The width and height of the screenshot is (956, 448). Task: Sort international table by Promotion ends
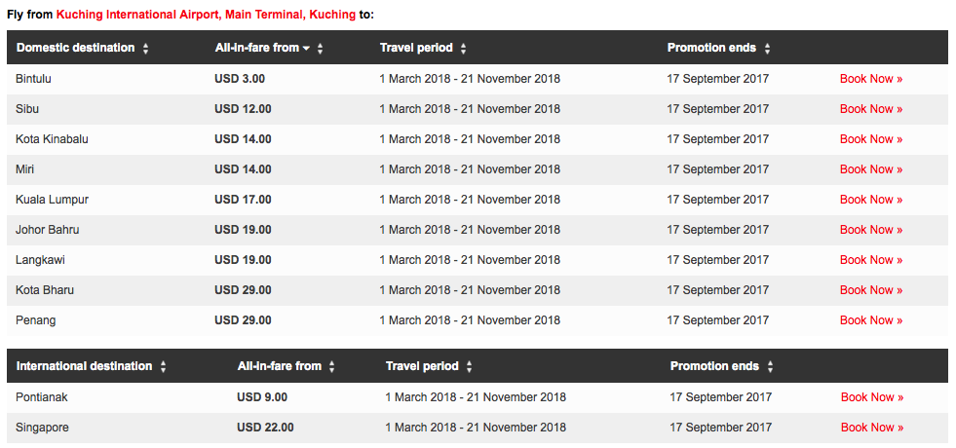770,367
